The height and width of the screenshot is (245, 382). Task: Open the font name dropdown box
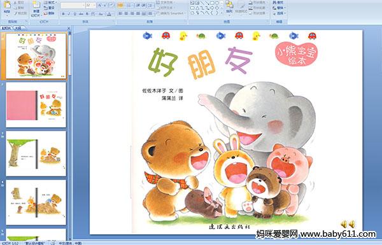tap(73, 5)
